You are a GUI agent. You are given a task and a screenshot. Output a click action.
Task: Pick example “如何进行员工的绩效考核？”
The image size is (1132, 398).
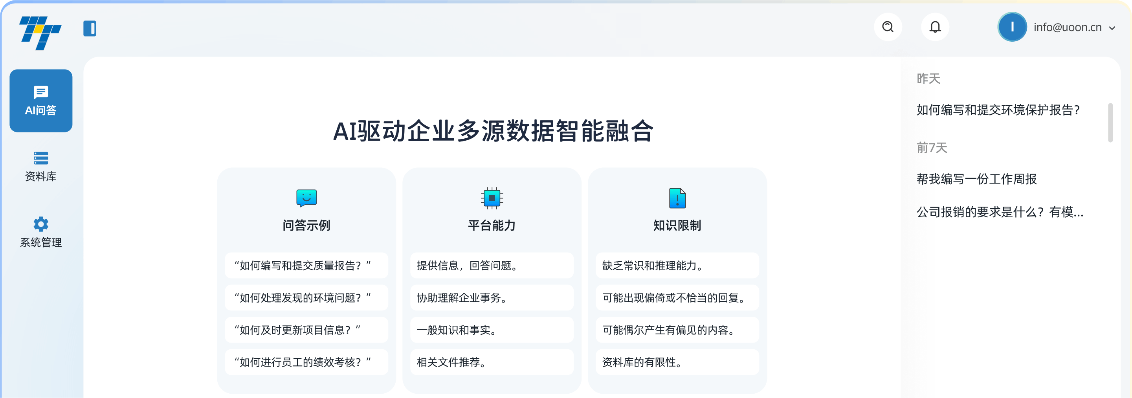pyautogui.click(x=306, y=362)
